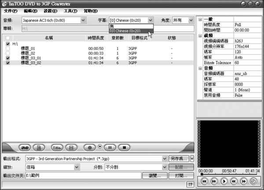Click the 另存為... button

[x=179, y=159]
